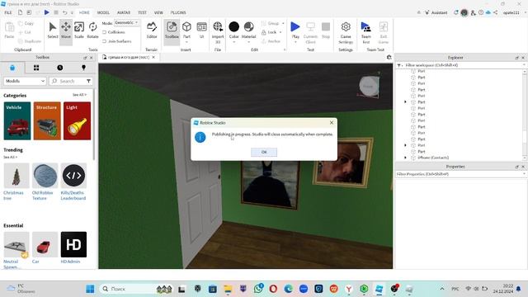Open the Models category dropdown

(x=25, y=81)
